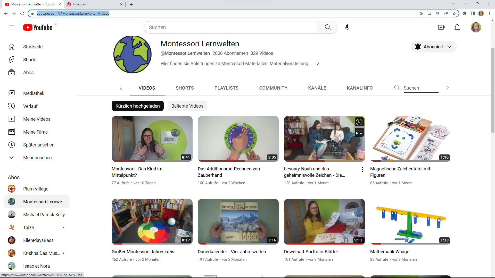Screen dimensions: 495x278
Task: Add Lesung video to queue icon
Action: pos(359,133)
